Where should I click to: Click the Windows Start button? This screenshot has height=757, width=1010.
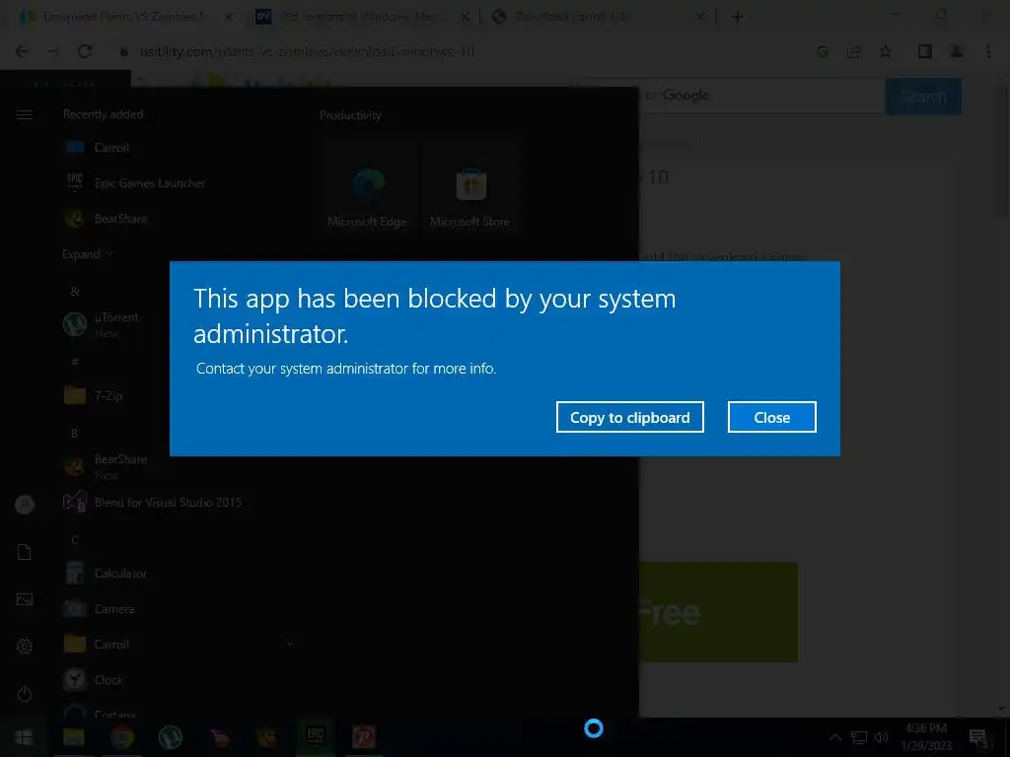click(24, 737)
